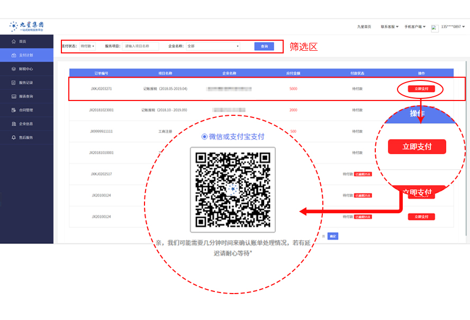Click 待付款 status in the 5000 row

pyautogui.click(x=357, y=89)
